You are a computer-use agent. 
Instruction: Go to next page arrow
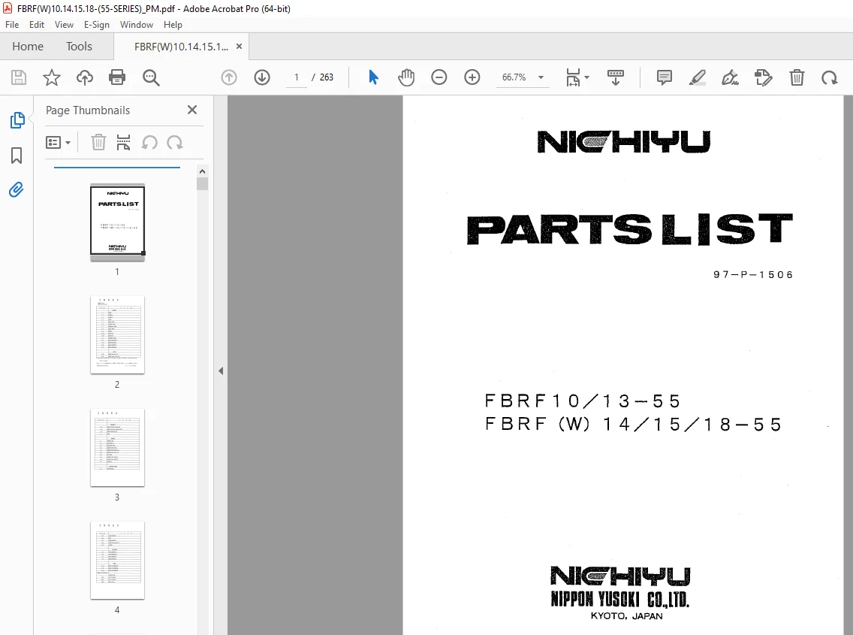(262, 77)
